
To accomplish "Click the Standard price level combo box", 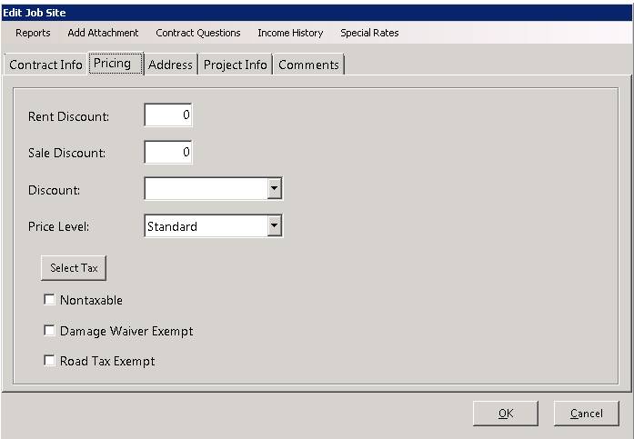I will pos(213,225).
